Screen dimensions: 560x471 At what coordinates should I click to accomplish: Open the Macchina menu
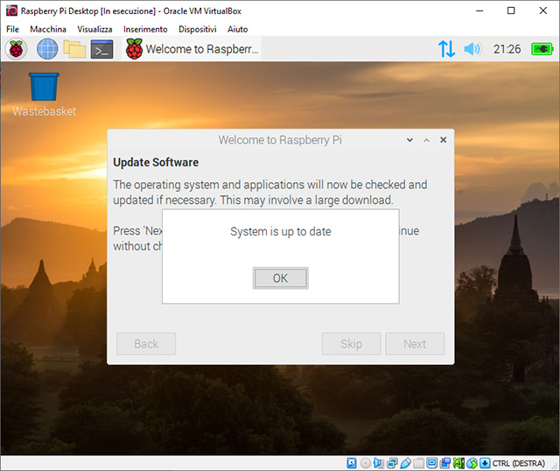coord(47,29)
